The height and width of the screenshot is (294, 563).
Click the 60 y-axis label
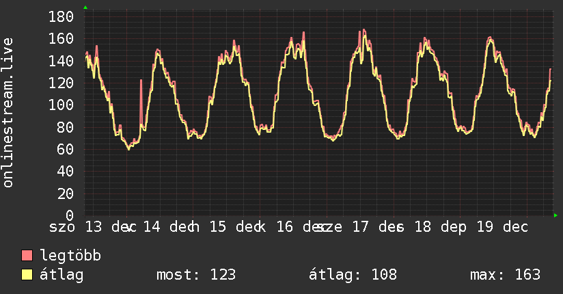66,149
